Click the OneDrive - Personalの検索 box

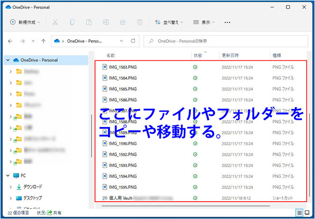point(226,41)
